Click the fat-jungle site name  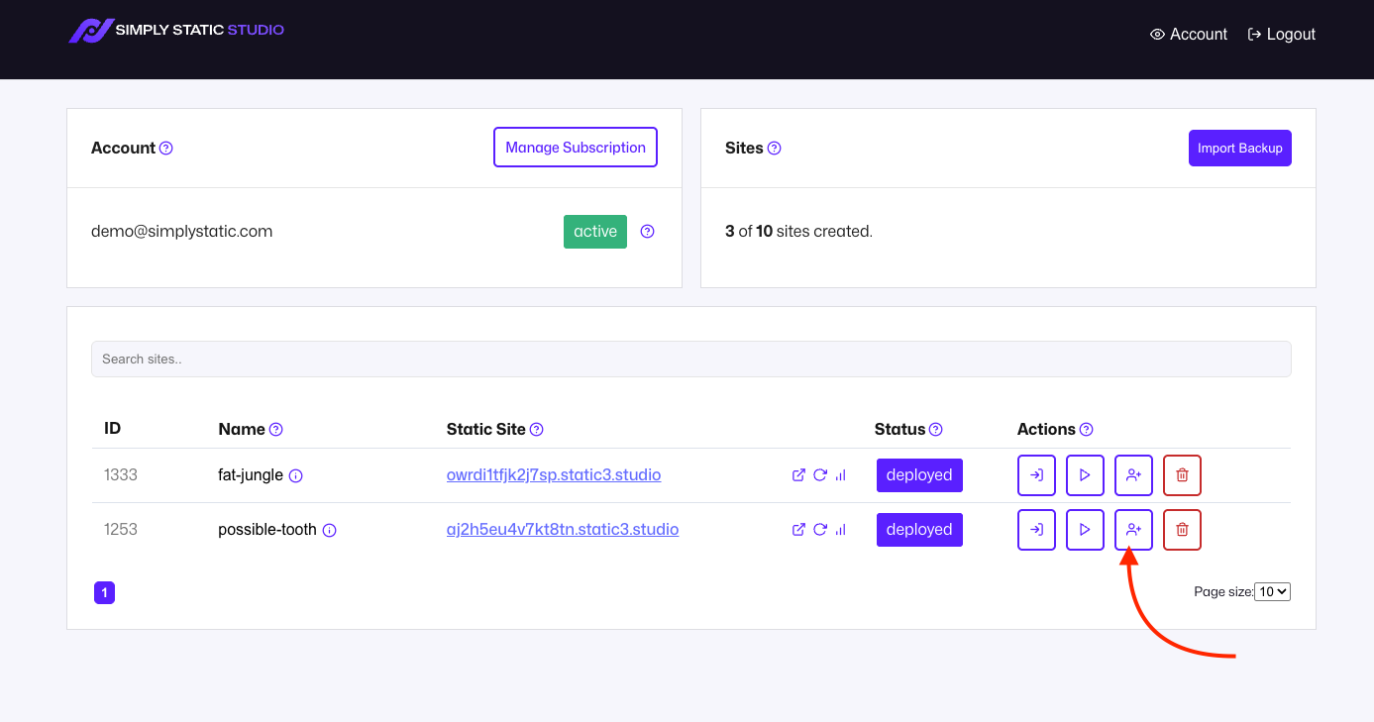tap(251, 474)
